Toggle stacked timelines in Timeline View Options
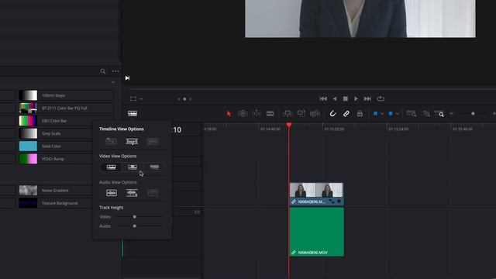This screenshot has width=496, height=279. point(111,141)
